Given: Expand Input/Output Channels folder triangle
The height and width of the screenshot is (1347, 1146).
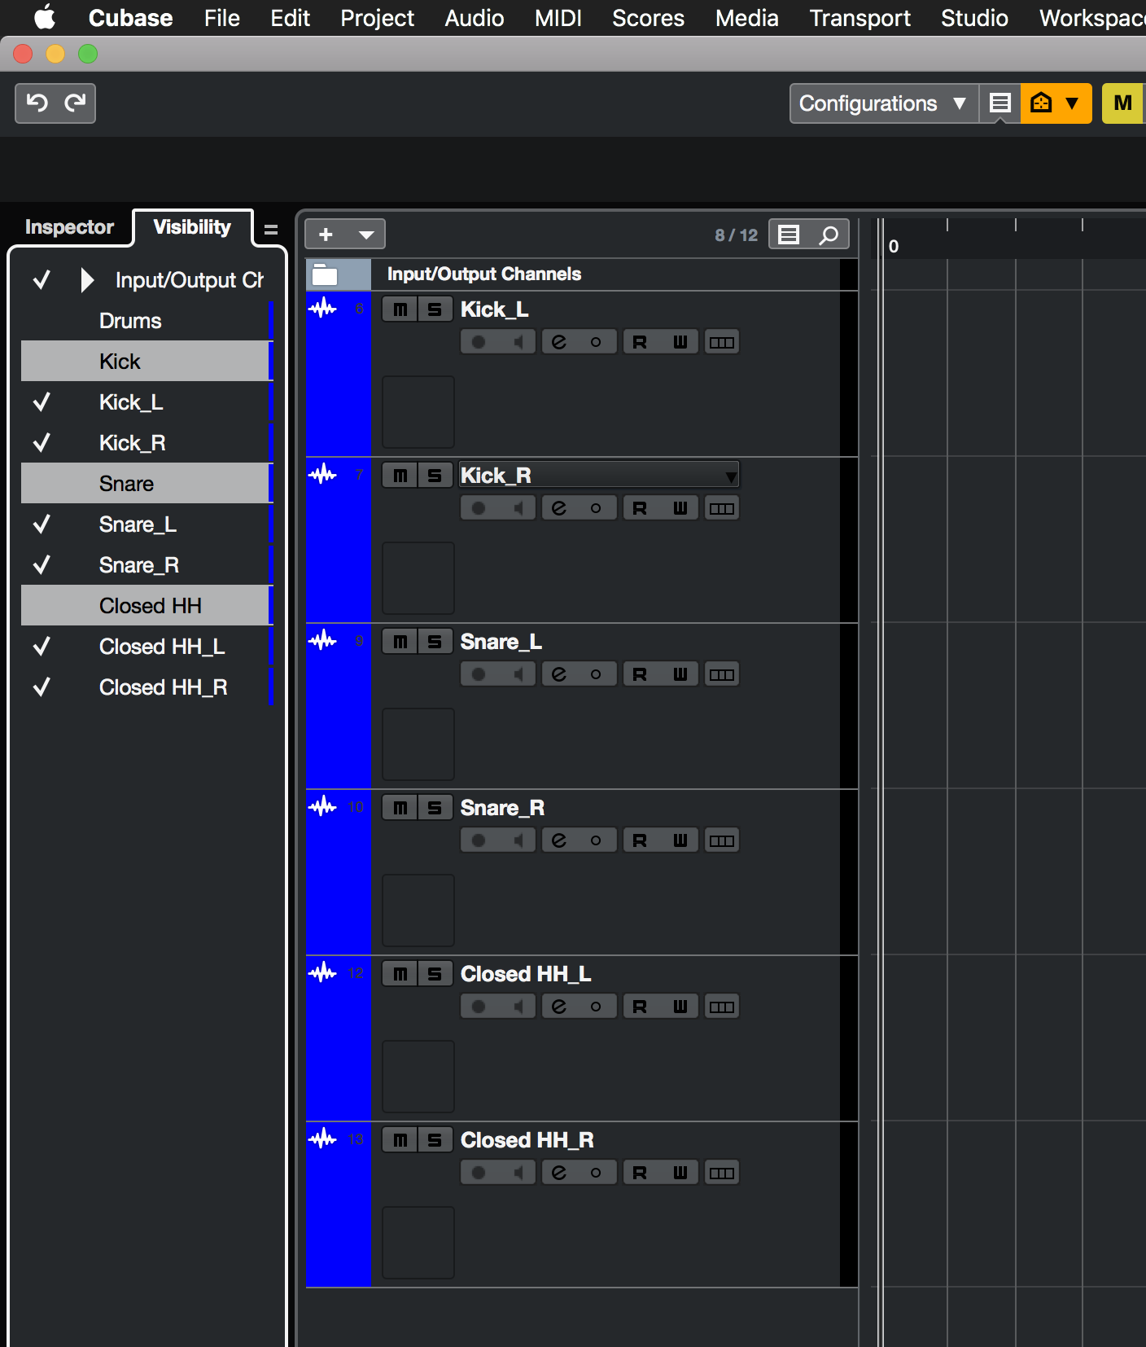Looking at the screenshot, I should pyautogui.click(x=87, y=279).
